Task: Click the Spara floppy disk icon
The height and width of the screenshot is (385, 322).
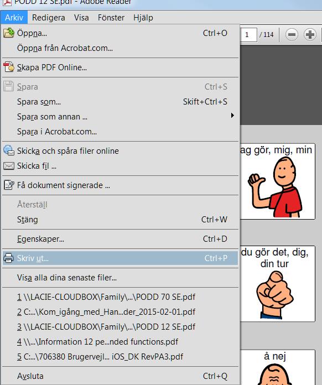Action: click(9, 86)
